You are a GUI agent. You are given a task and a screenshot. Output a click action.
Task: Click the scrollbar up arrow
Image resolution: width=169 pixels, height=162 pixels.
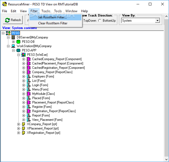[166, 17]
